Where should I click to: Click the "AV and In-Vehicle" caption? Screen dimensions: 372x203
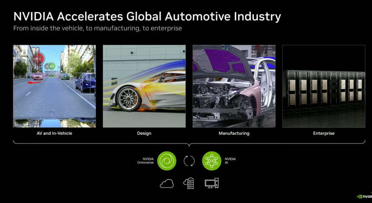(54, 133)
